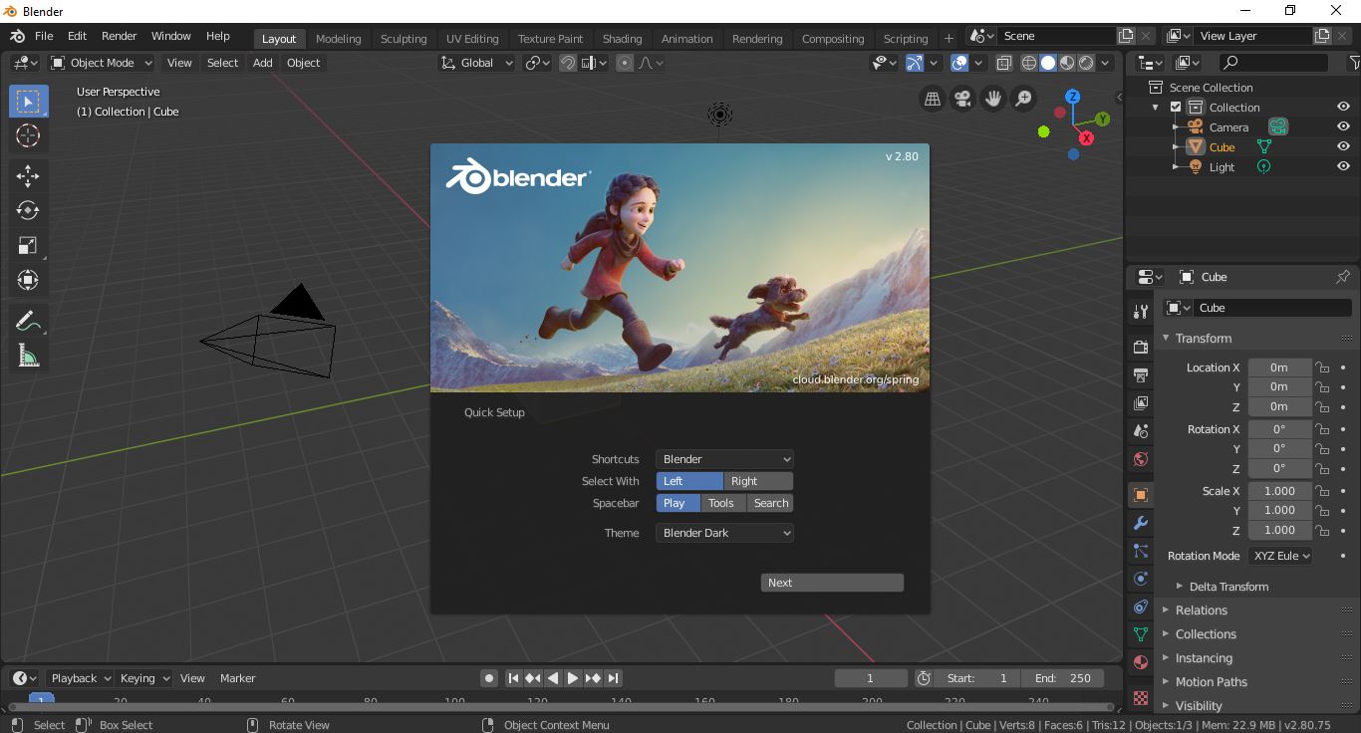The image size is (1361, 733).
Task: Click the Next button on splash
Action: pos(832,583)
